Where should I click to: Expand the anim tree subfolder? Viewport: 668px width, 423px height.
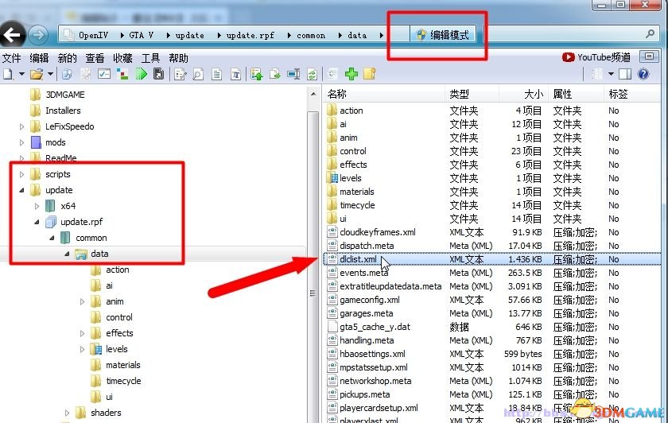82,301
